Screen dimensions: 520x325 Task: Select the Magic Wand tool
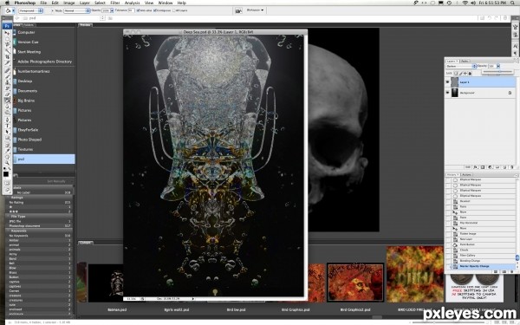point(7,50)
